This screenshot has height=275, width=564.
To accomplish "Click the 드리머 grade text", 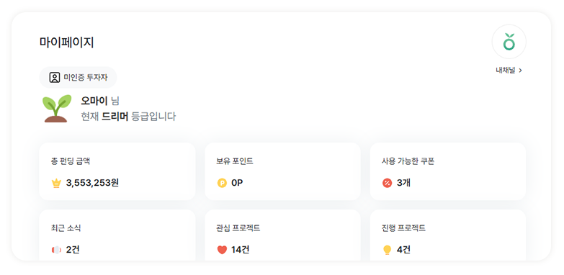I will coord(115,117).
